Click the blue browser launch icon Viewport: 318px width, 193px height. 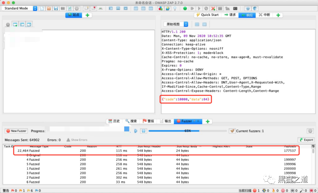[255, 8]
